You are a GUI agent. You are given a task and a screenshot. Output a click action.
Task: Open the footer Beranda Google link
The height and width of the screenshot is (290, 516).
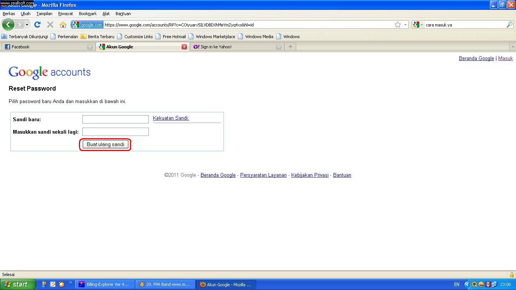coord(218,175)
